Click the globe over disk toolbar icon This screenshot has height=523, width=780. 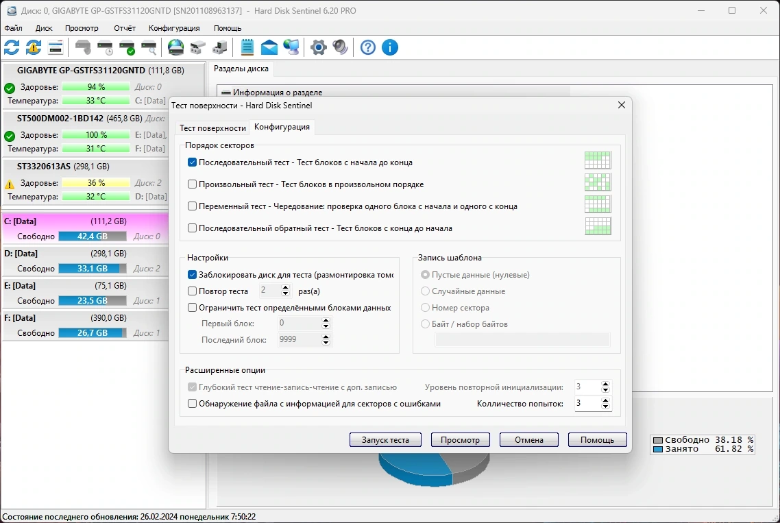[x=175, y=48]
